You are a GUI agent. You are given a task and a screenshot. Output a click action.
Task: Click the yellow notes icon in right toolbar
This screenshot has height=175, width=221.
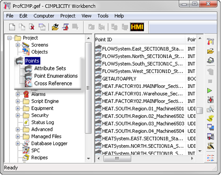pos(210,118)
